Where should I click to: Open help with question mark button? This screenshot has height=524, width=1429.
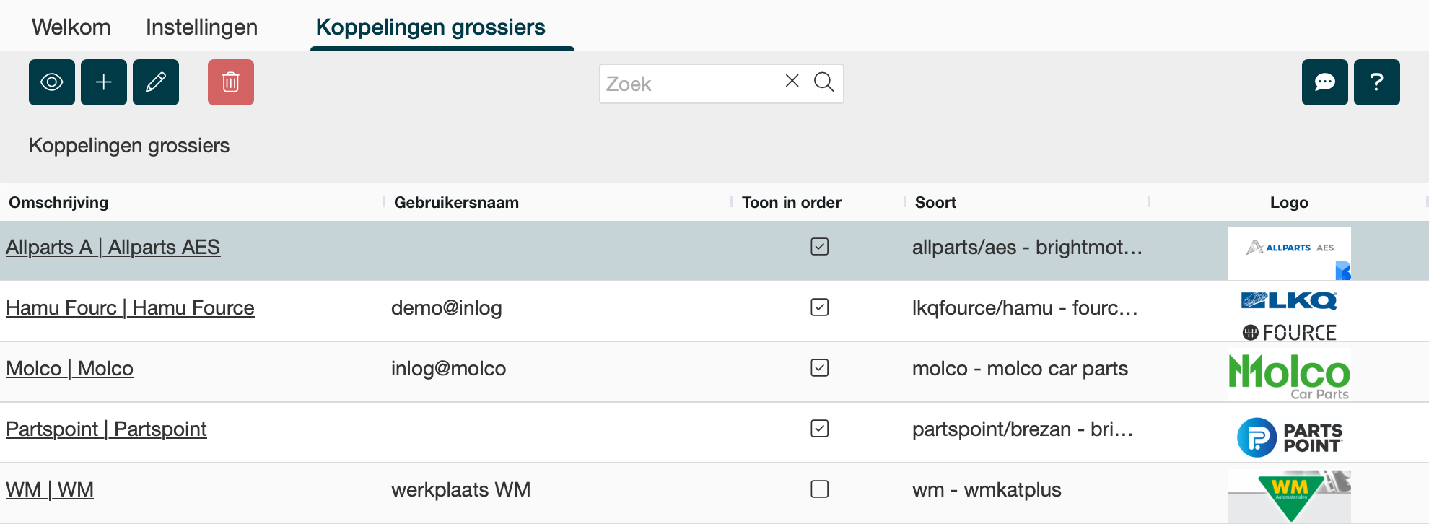point(1376,82)
